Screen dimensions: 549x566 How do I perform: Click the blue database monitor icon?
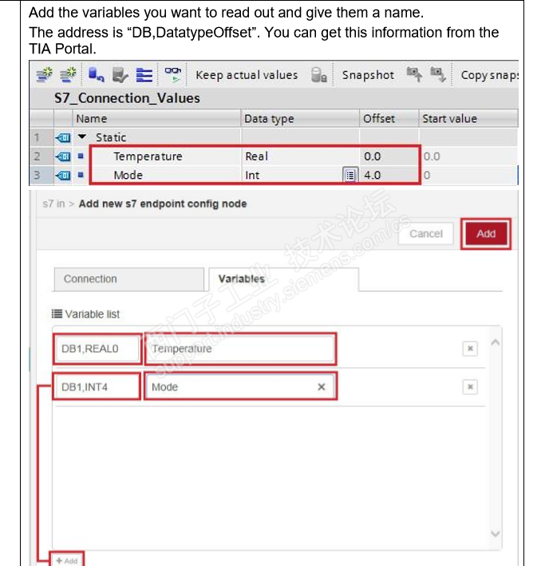tap(96, 74)
